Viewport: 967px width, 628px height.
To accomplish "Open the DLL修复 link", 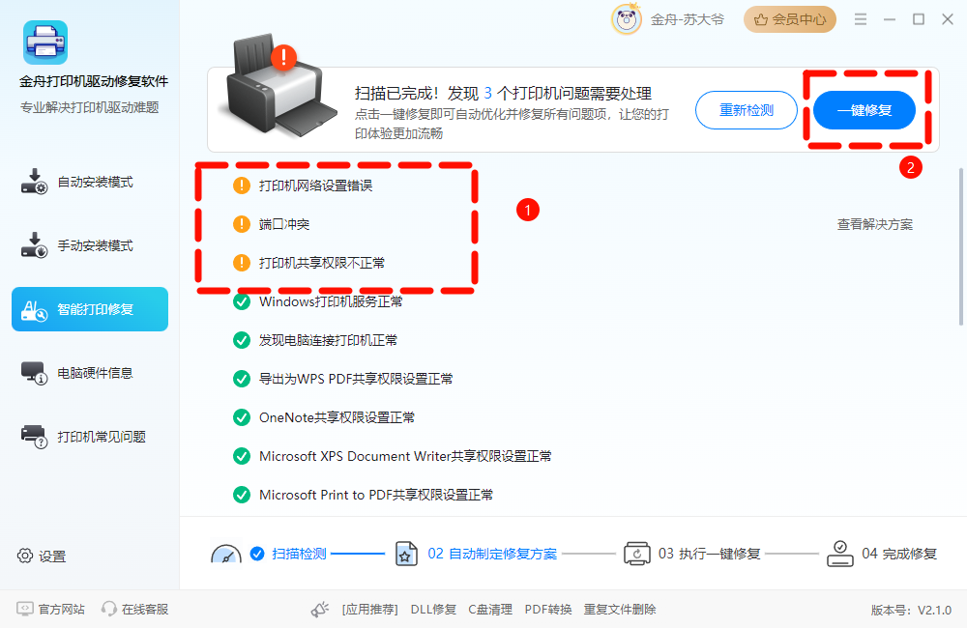I will click(x=433, y=610).
